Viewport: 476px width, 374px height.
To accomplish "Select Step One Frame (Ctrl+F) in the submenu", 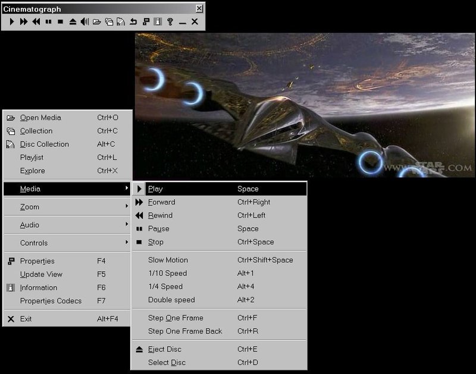I will [219, 318].
